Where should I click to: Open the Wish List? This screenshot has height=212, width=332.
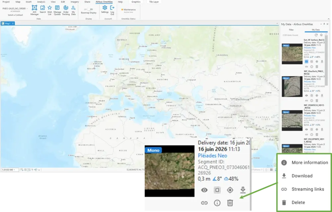pos(49,10)
